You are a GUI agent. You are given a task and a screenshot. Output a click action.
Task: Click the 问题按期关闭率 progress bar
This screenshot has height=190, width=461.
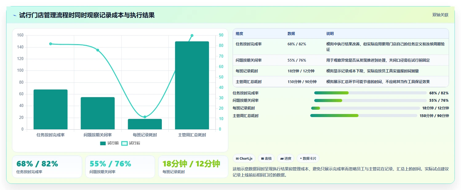point(371,101)
